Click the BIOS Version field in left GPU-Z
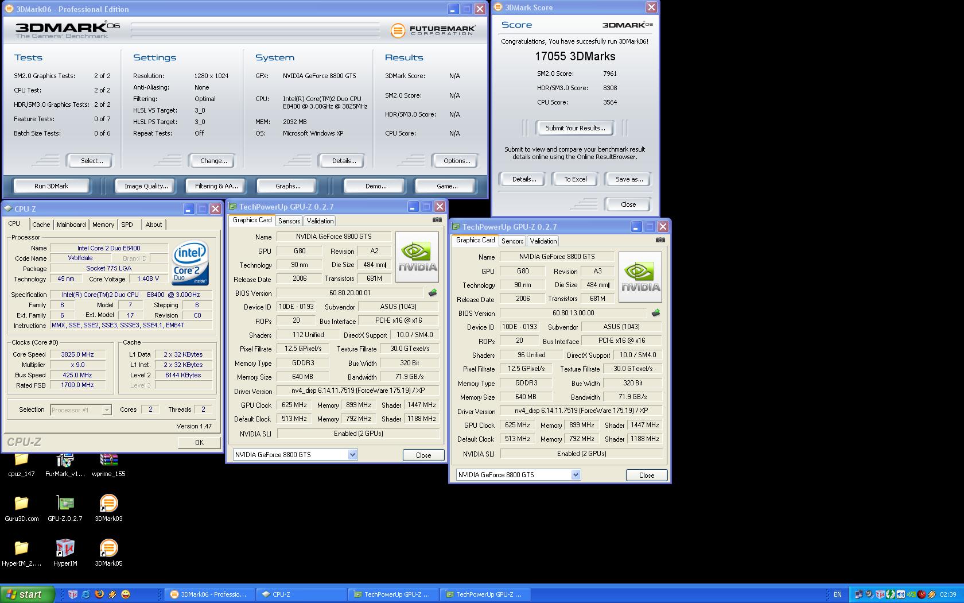The width and height of the screenshot is (964, 603). coord(350,293)
